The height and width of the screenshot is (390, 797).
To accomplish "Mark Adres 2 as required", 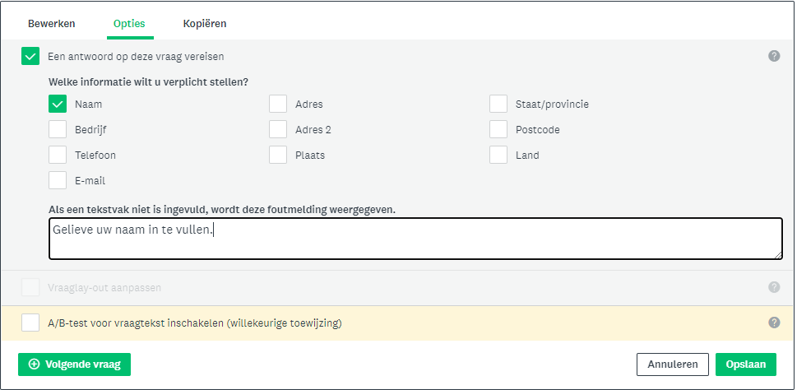I will coord(278,129).
